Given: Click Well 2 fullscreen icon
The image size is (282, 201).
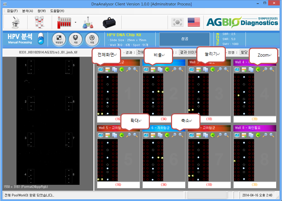Looking at the screenshot, I should coord(146,69).
